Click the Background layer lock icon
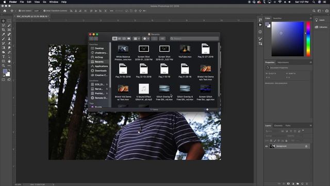This screenshot has width=330, height=186. point(306,146)
